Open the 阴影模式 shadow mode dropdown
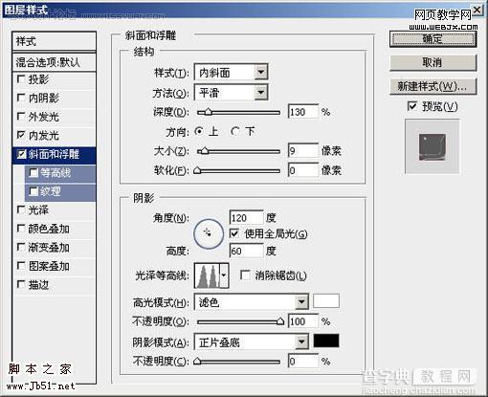Viewport: 488px width, 397px height. point(252,342)
